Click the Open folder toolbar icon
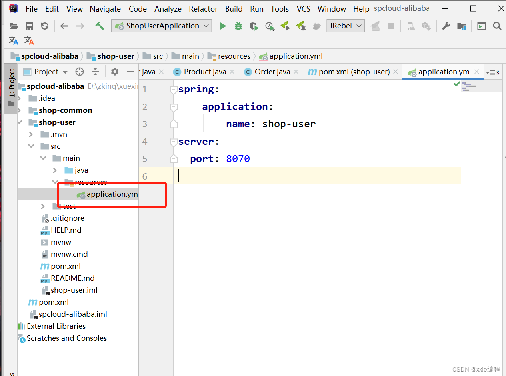The width and height of the screenshot is (506, 376). [14, 26]
